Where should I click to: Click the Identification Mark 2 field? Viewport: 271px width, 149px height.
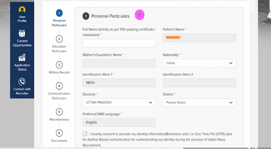(199, 83)
